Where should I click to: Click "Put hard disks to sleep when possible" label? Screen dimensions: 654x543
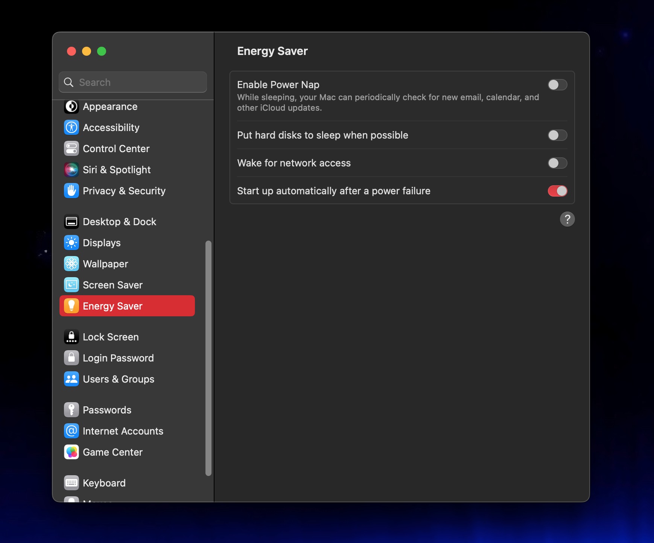tap(322, 135)
